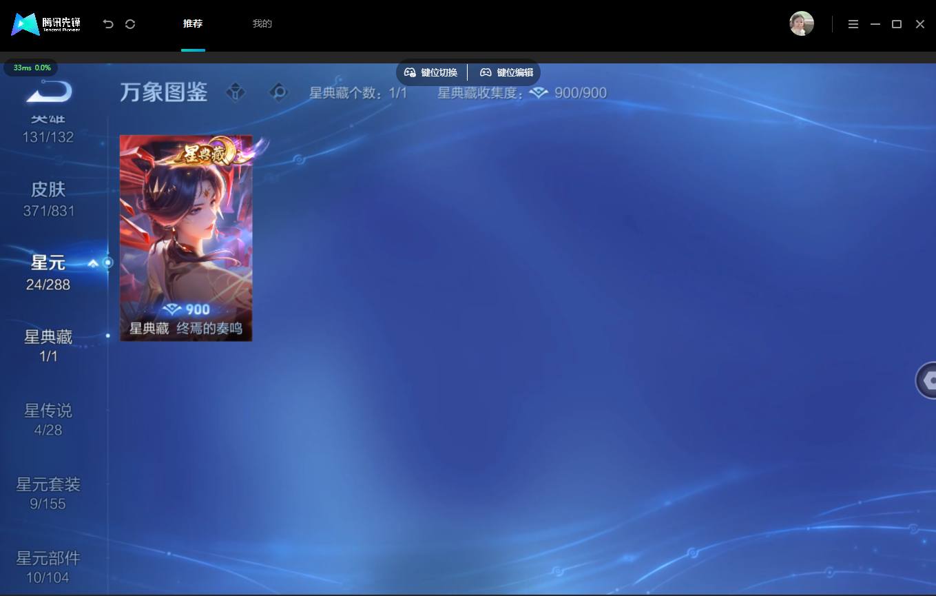Collapse the 星元 category arrow

tap(93, 263)
